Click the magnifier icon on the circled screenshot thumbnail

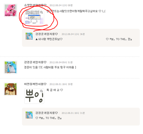[x=41, y=12]
